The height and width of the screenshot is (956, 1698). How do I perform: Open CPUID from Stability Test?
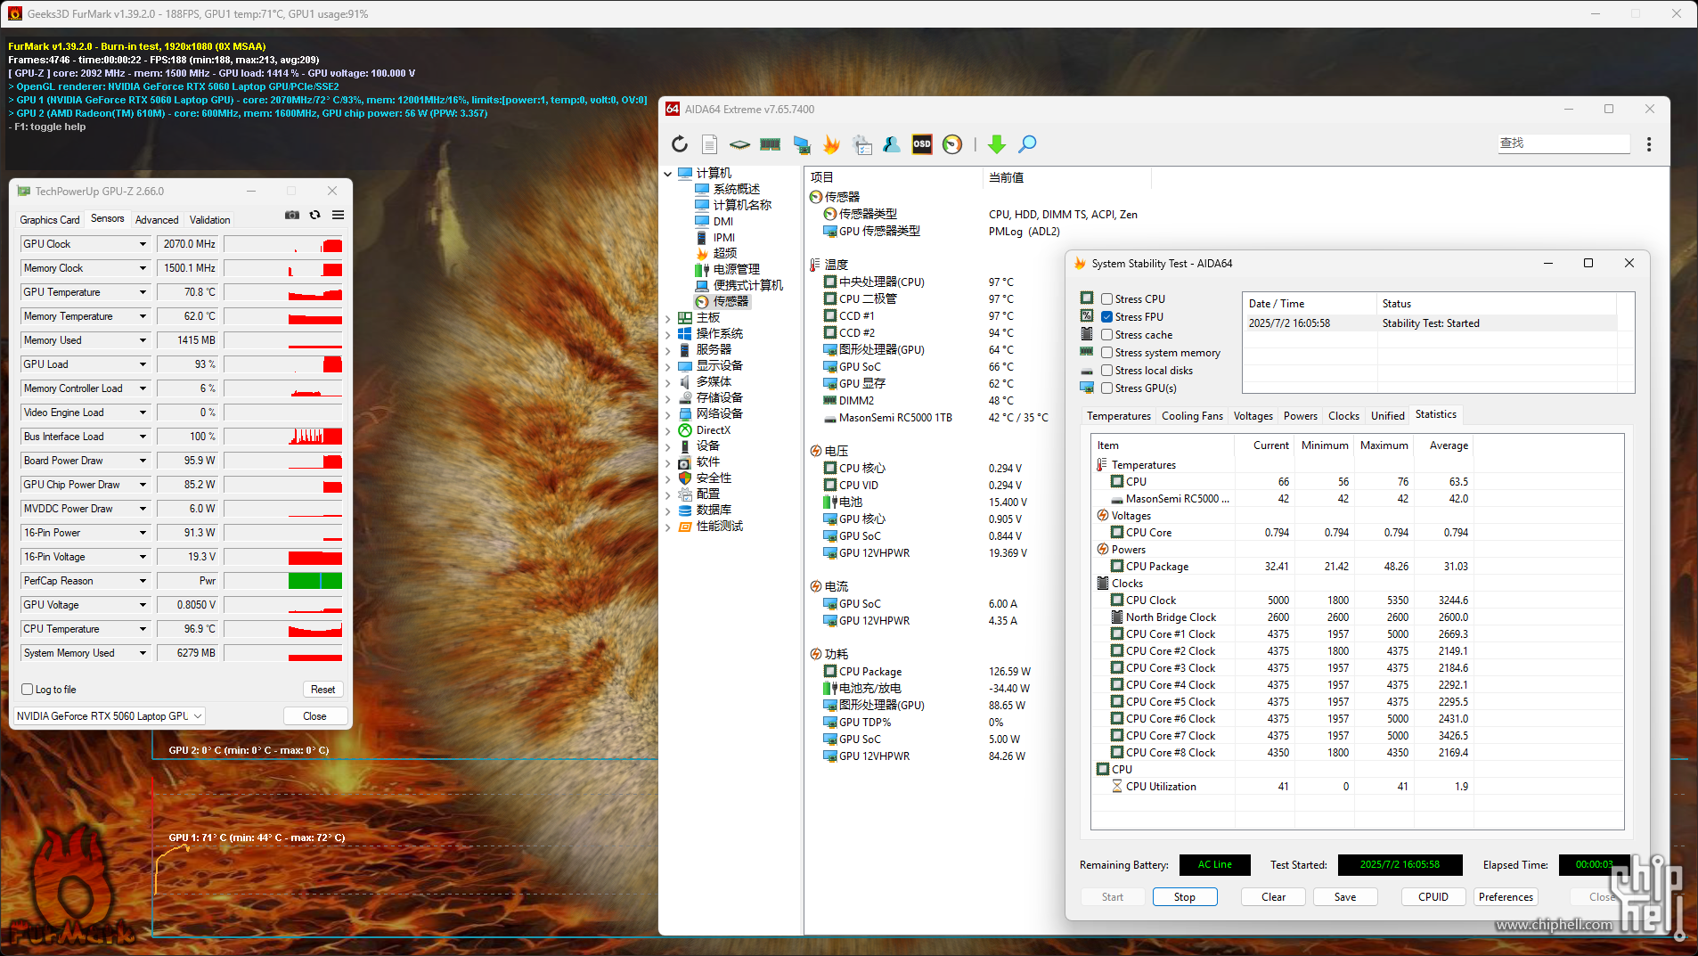pos(1433,897)
